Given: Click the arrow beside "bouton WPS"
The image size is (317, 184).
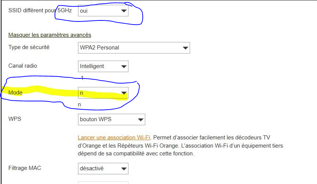Looking at the screenshot, I should point(140,120).
